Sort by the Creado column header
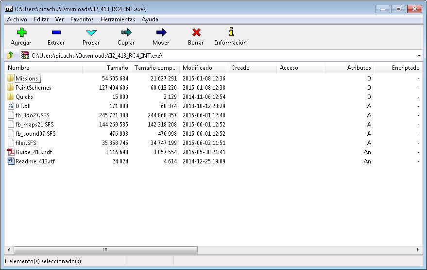Viewport: 427px width, 270px height. pos(252,68)
